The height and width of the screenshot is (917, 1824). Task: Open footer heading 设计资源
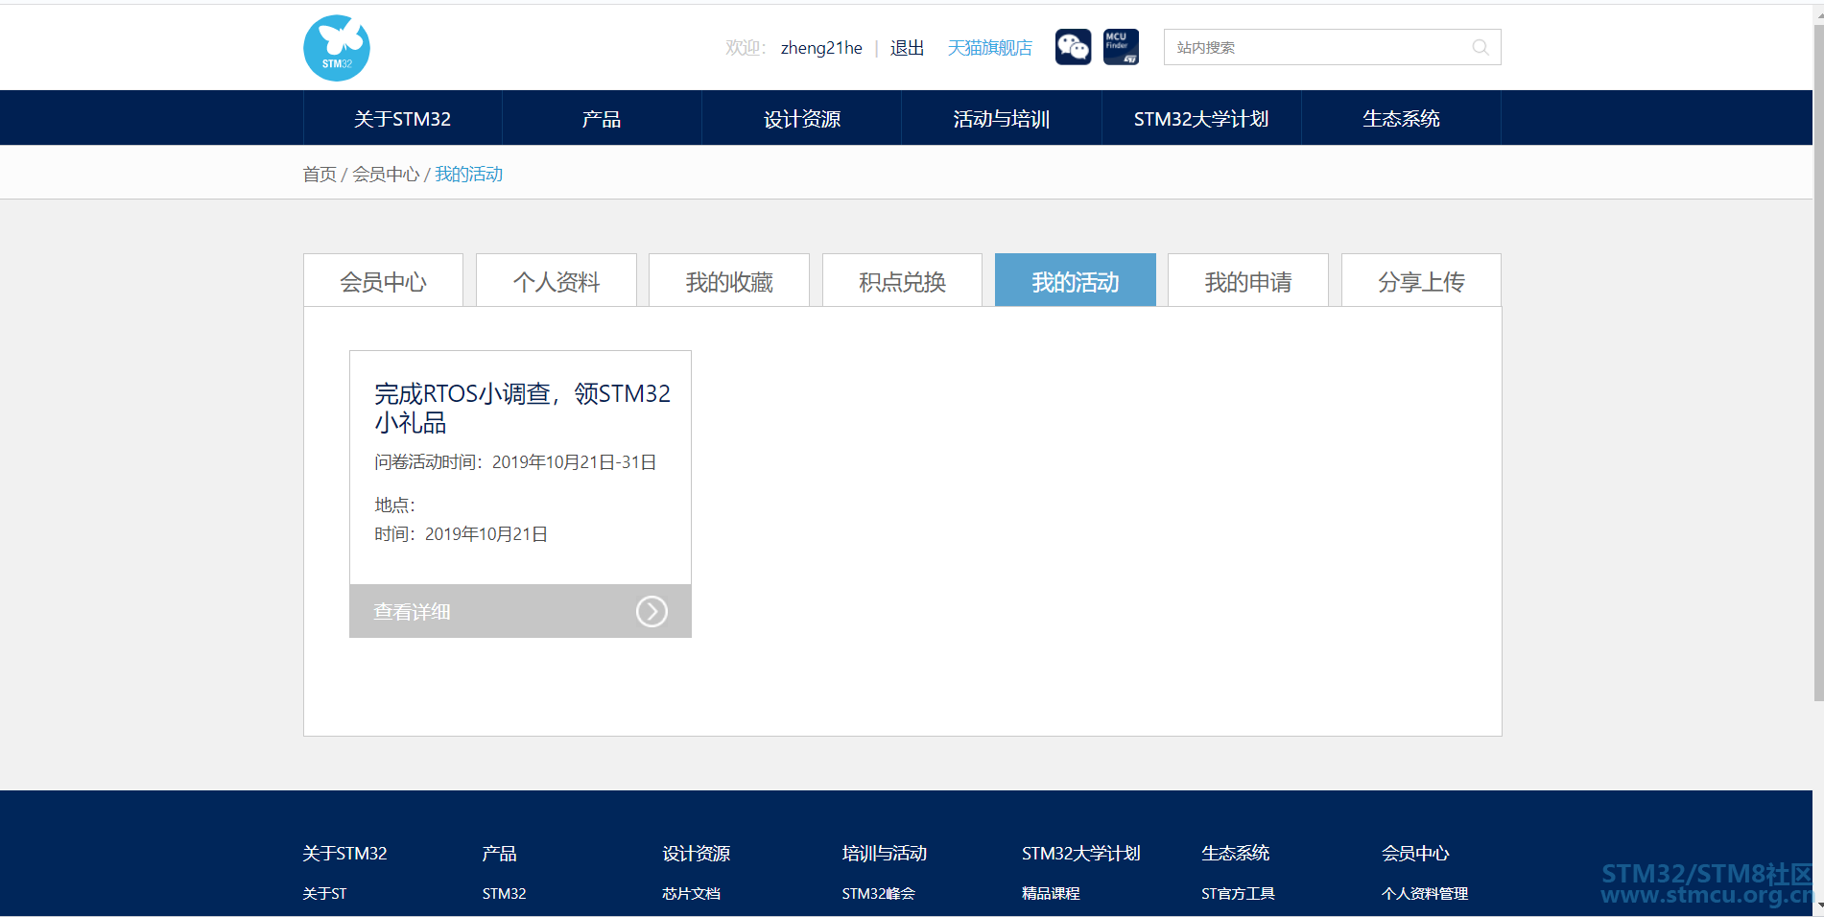click(696, 853)
